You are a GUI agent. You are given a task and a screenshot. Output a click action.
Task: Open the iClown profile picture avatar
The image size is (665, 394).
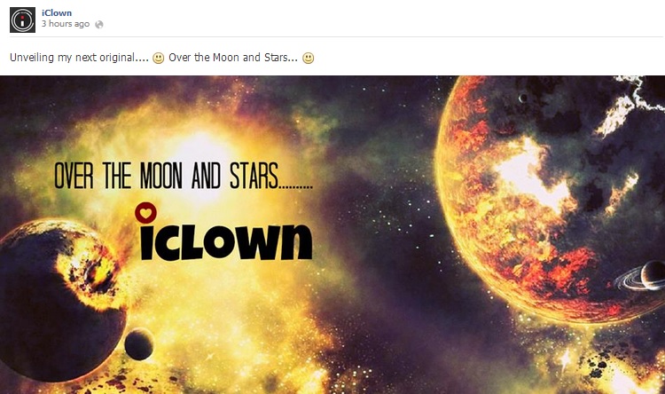click(22, 20)
